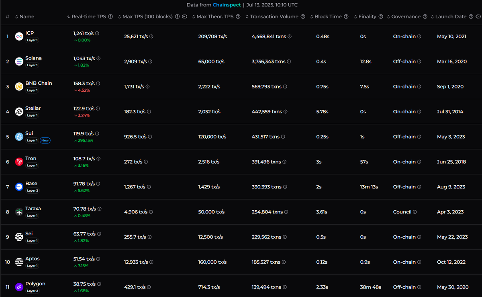Open the BNB Chain name link
The width and height of the screenshot is (482, 297).
(39, 83)
